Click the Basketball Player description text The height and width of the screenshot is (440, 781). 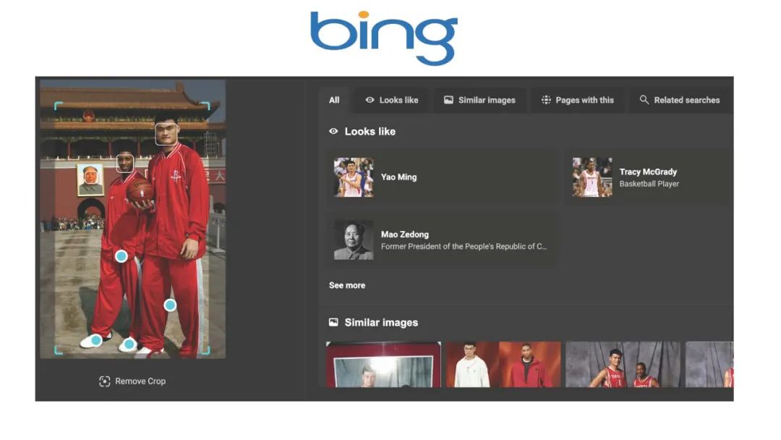[x=649, y=184]
